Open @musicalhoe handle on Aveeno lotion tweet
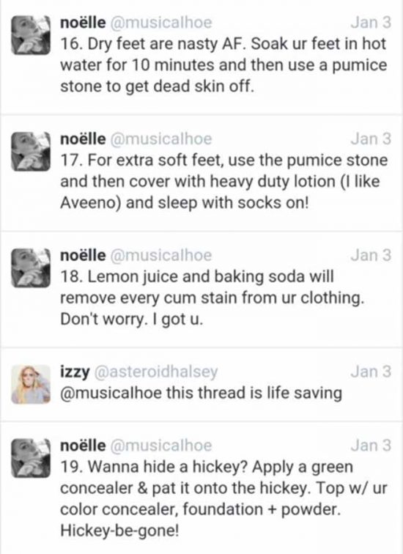The width and height of the screenshot is (403, 554). (x=161, y=138)
